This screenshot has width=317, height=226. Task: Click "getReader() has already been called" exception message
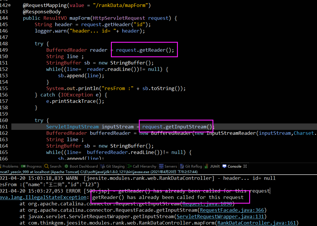click(168, 197)
